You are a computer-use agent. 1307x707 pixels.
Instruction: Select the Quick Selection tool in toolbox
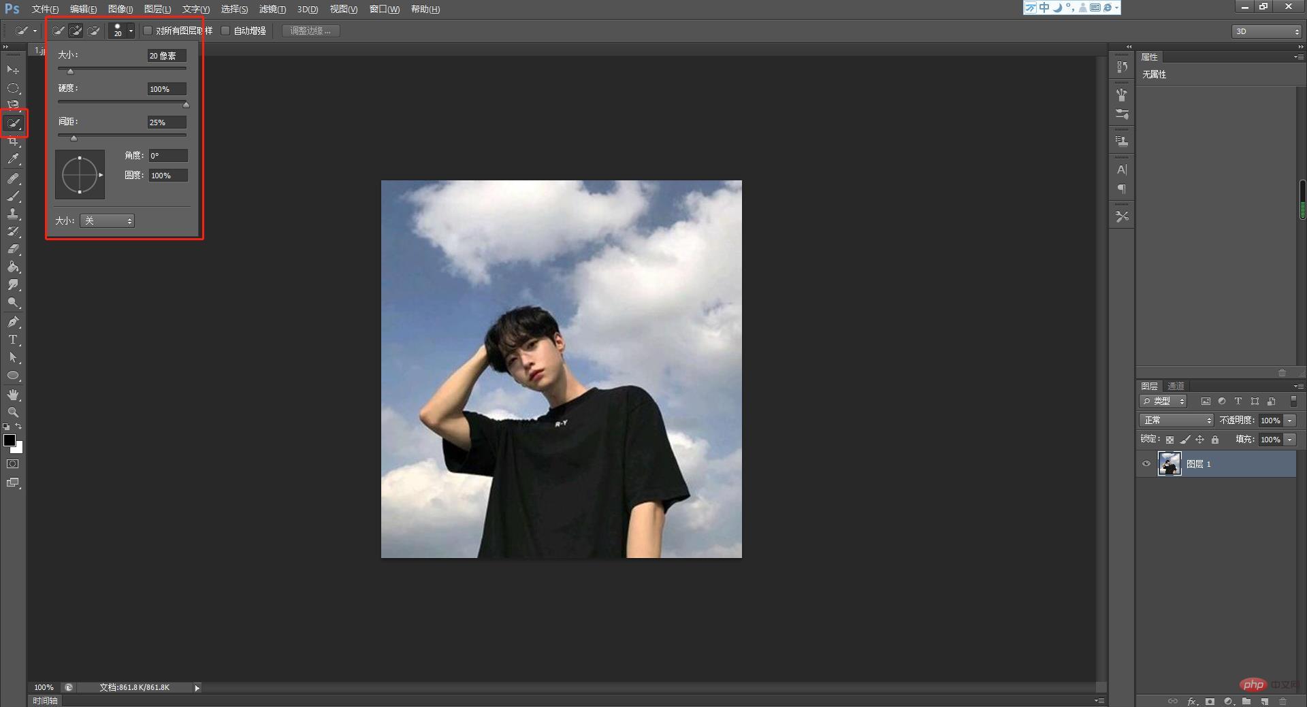tap(13, 123)
